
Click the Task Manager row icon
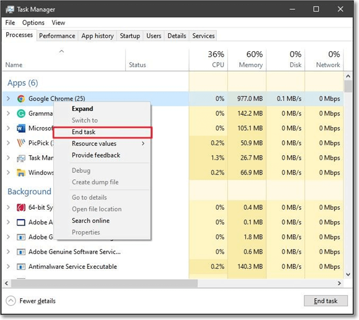coord(21,158)
